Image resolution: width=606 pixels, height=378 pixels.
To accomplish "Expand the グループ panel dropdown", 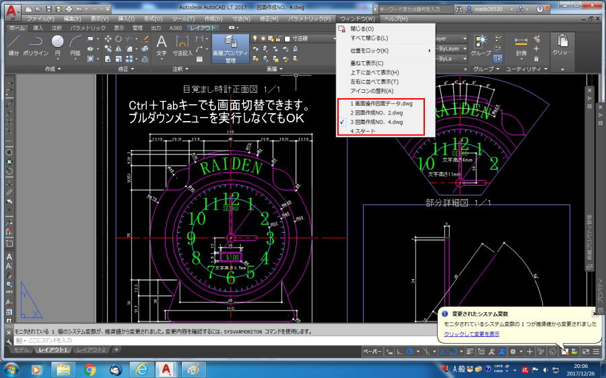I will click(486, 69).
